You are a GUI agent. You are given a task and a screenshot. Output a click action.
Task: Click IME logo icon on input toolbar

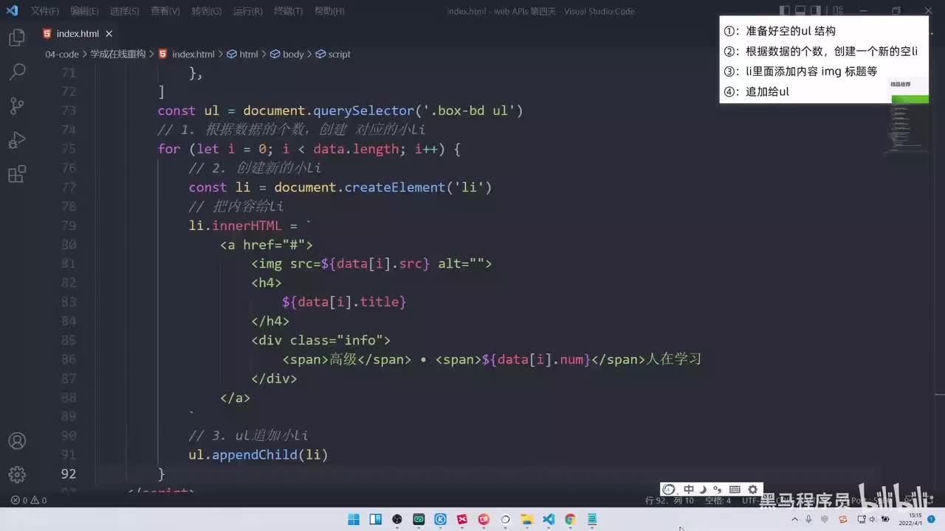[x=670, y=489]
